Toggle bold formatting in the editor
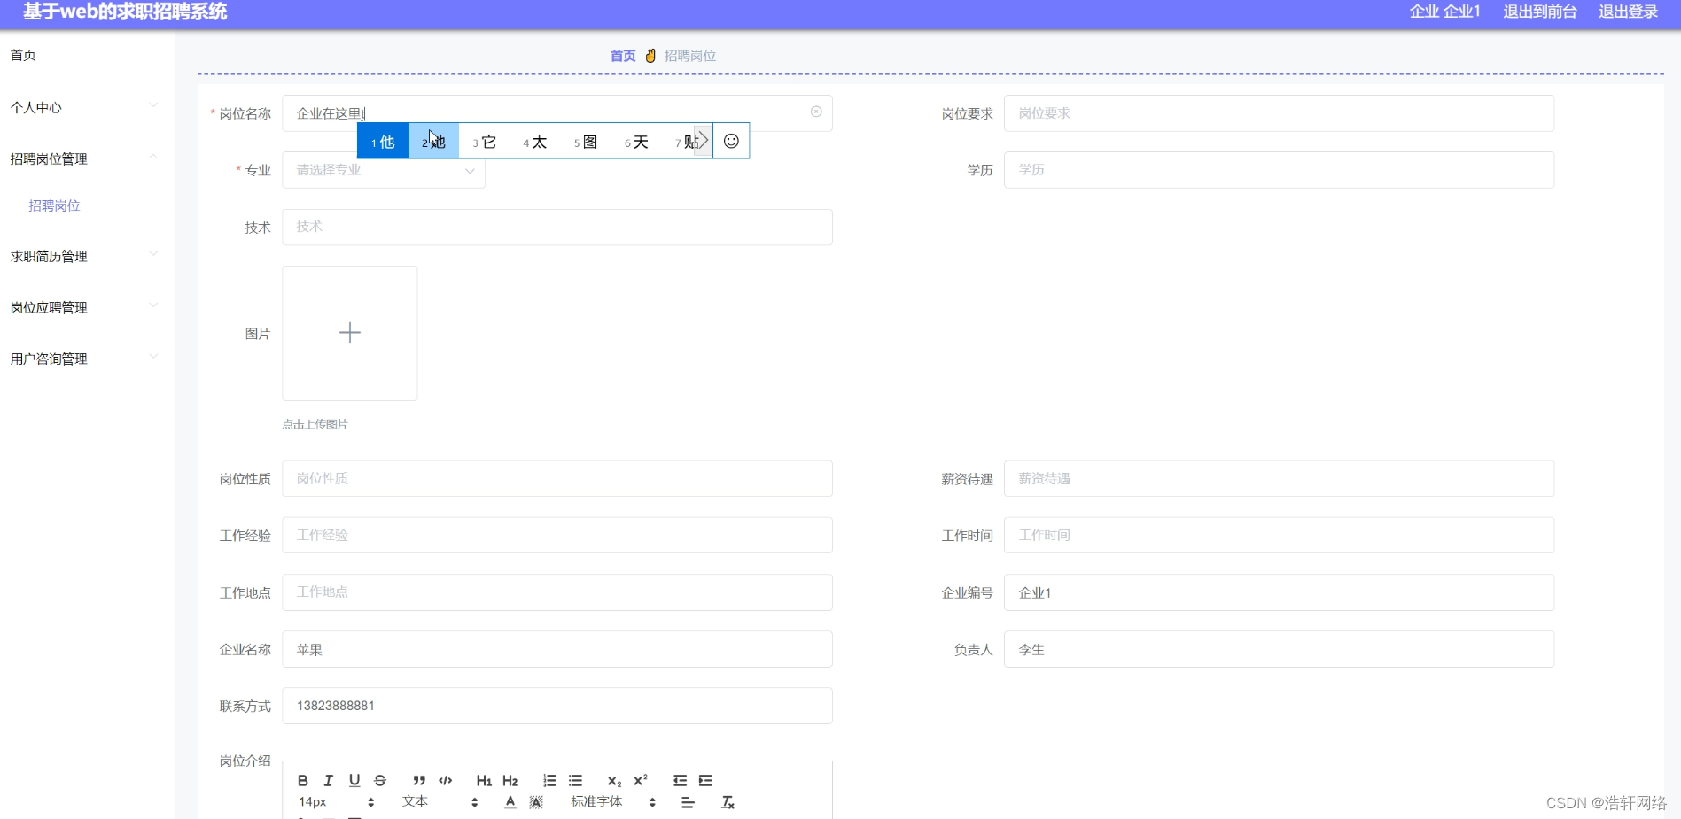 tap(302, 780)
